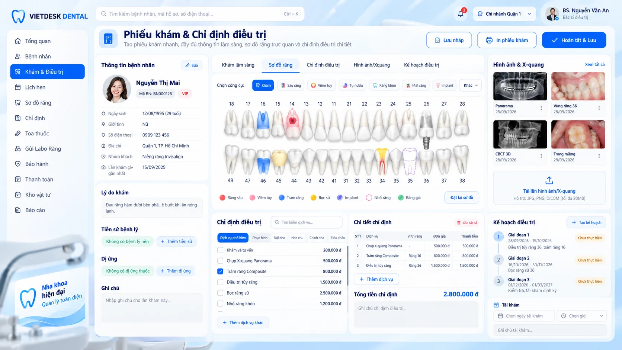Check the Nhổ răng khôn service
The width and height of the screenshot is (622, 350).
click(220, 304)
